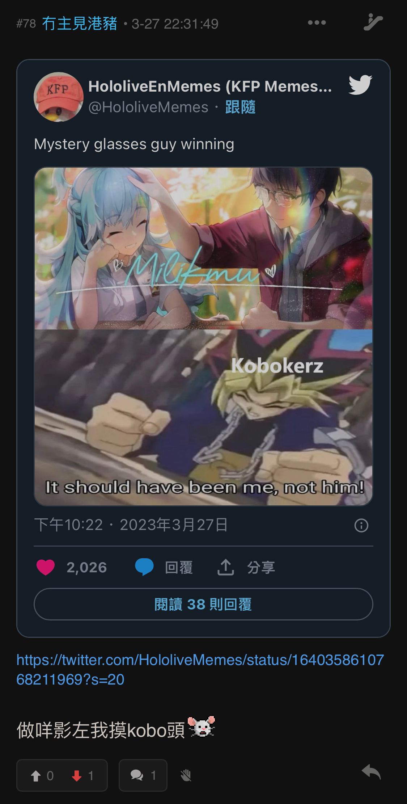
Task: Open the twitter.com HololiveMemes status link
Action: (x=200, y=670)
